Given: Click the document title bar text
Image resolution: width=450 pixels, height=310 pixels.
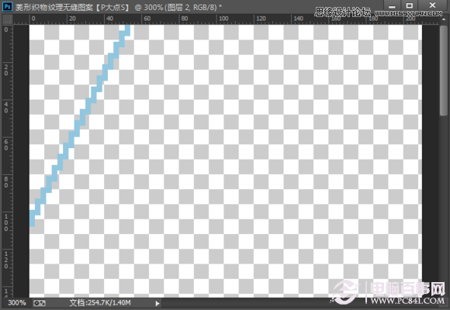Looking at the screenshot, I should pyautogui.click(x=118, y=7).
